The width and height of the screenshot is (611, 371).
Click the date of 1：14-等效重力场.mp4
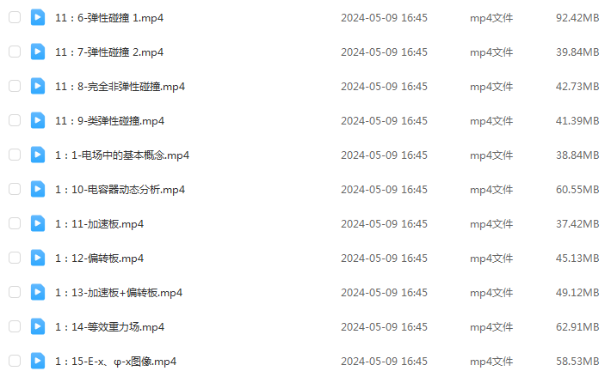(384, 327)
